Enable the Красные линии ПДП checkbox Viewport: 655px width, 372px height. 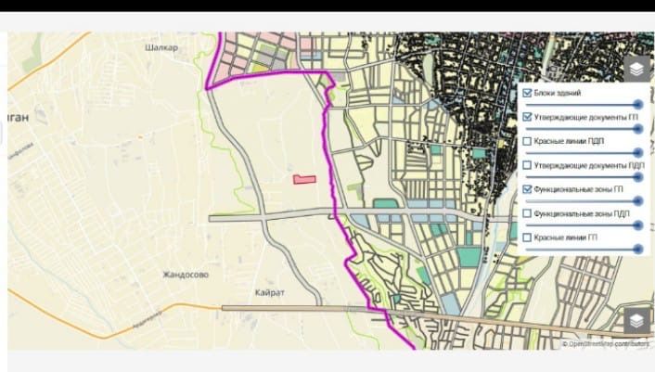tap(527, 141)
